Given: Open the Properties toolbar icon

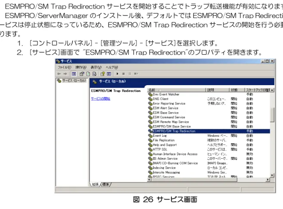Looking at the screenshot, I should (82, 74).
